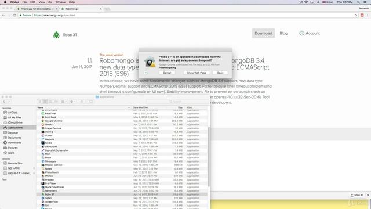Viewport: 371px width, 209px height.
Task: Click the Finder share button
Action: (x=82, y=102)
